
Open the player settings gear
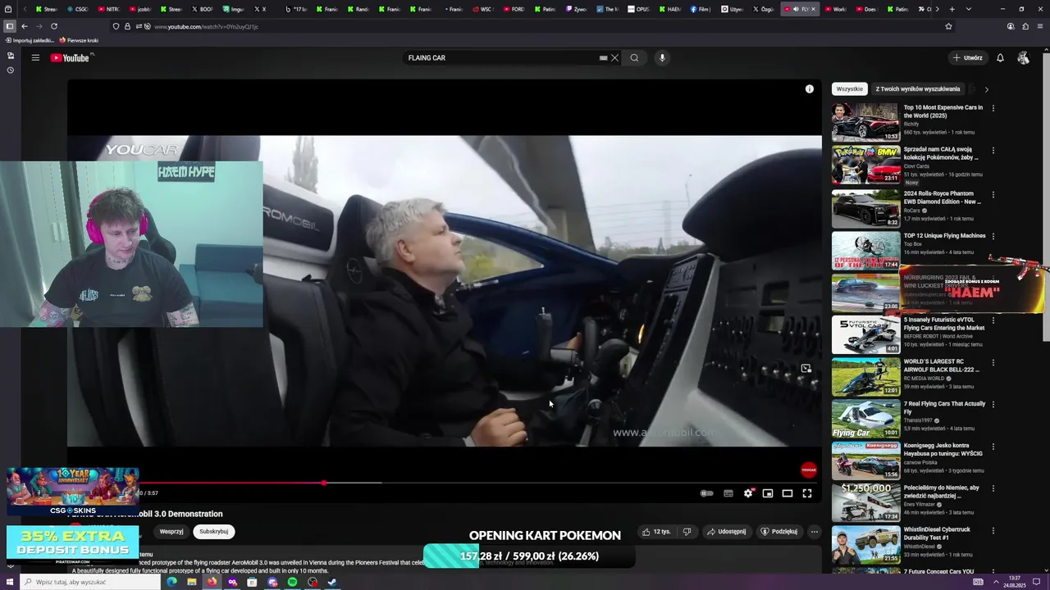[748, 493]
